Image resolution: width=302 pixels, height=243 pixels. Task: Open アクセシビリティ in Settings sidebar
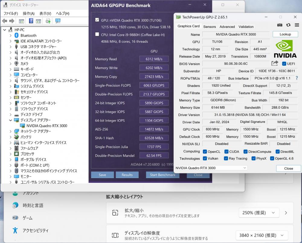click(35, 231)
